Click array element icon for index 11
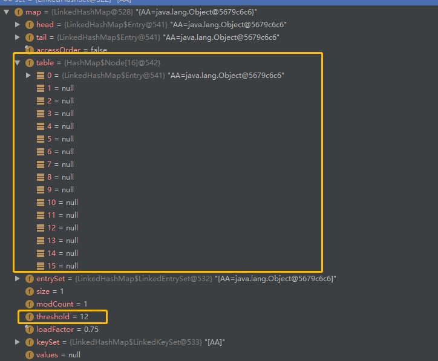Screen dimensions: 438x361 coord(41,215)
